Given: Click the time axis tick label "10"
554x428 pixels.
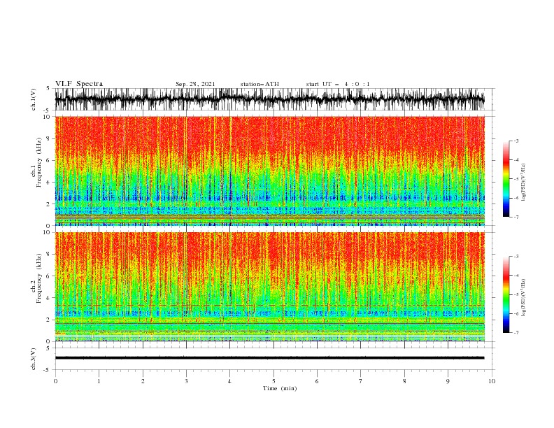Looking at the screenshot, I should (492, 381).
